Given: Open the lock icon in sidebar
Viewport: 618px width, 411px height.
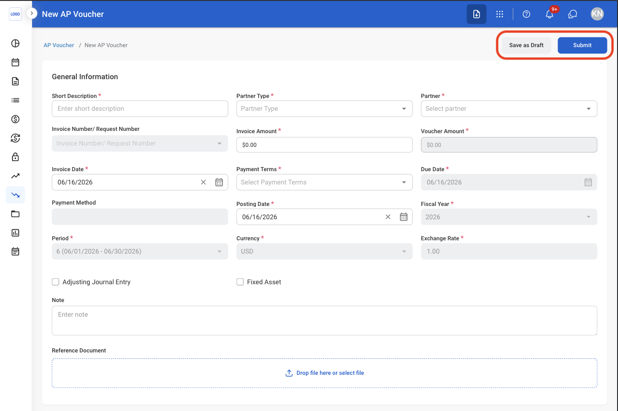Looking at the screenshot, I should click(x=16, y=157).
